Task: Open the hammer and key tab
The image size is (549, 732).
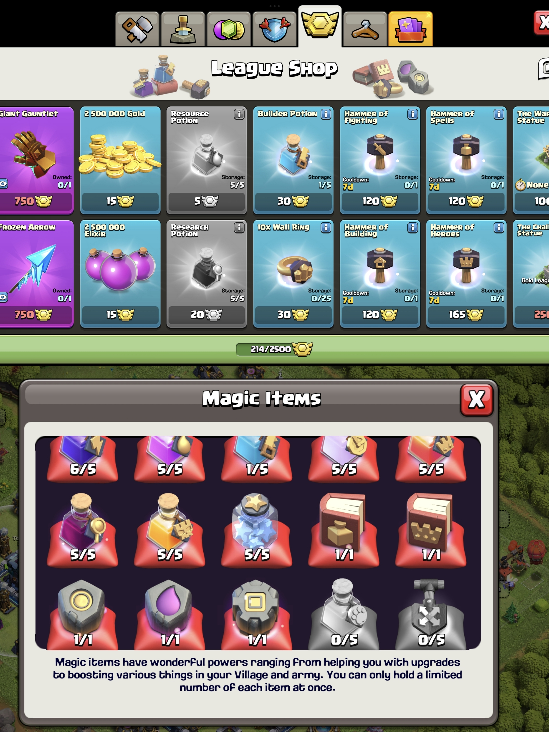Action: 137,29
